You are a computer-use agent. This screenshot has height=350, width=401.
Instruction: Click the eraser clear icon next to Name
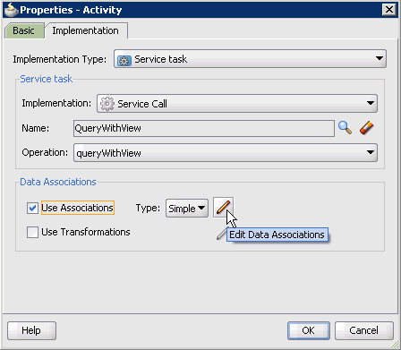tap(367, 128)
